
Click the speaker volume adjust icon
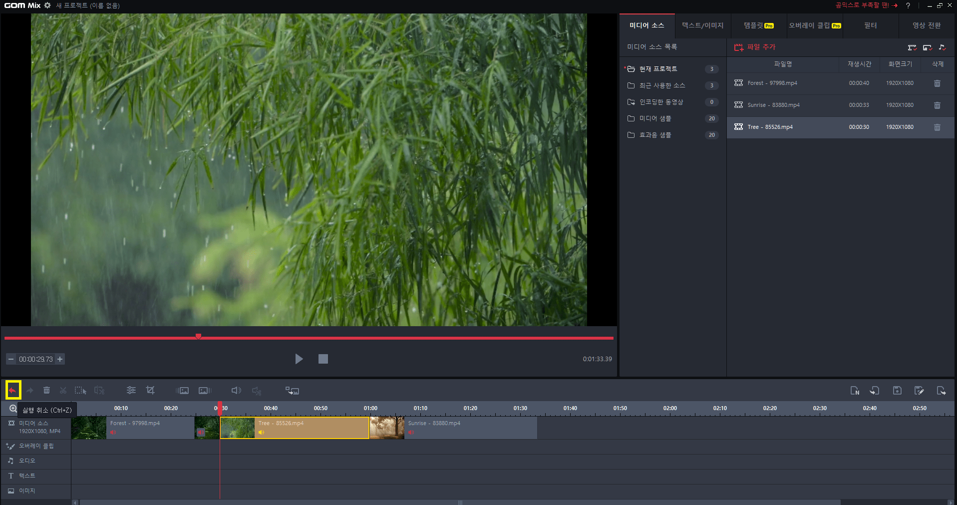pos(237,391)
